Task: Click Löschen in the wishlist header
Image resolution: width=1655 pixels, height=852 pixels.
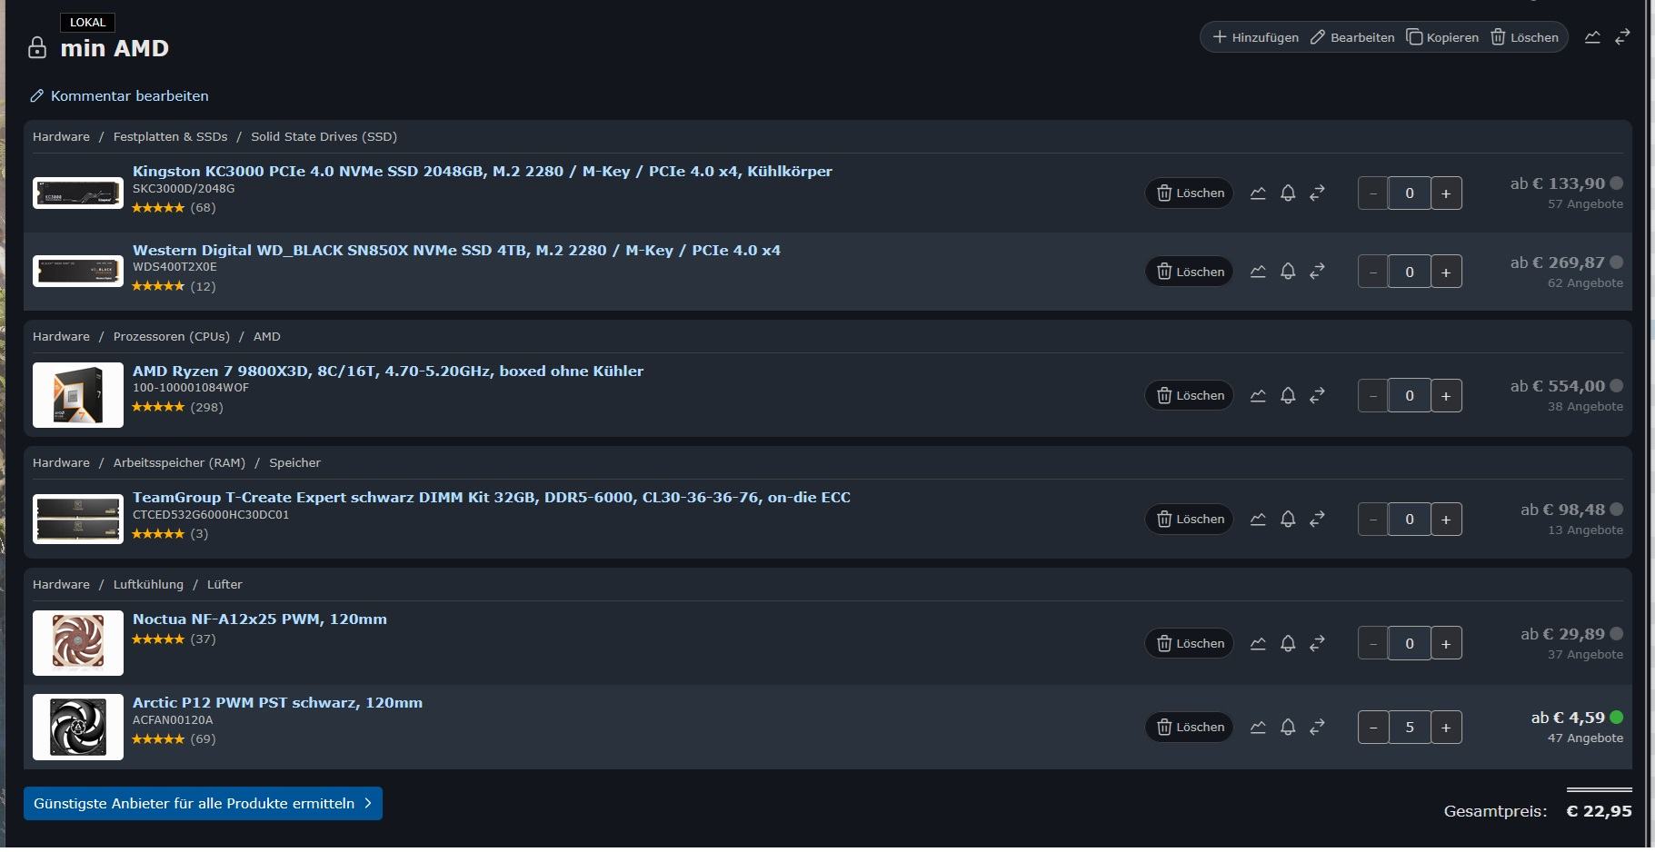Action: (1524, 37)
